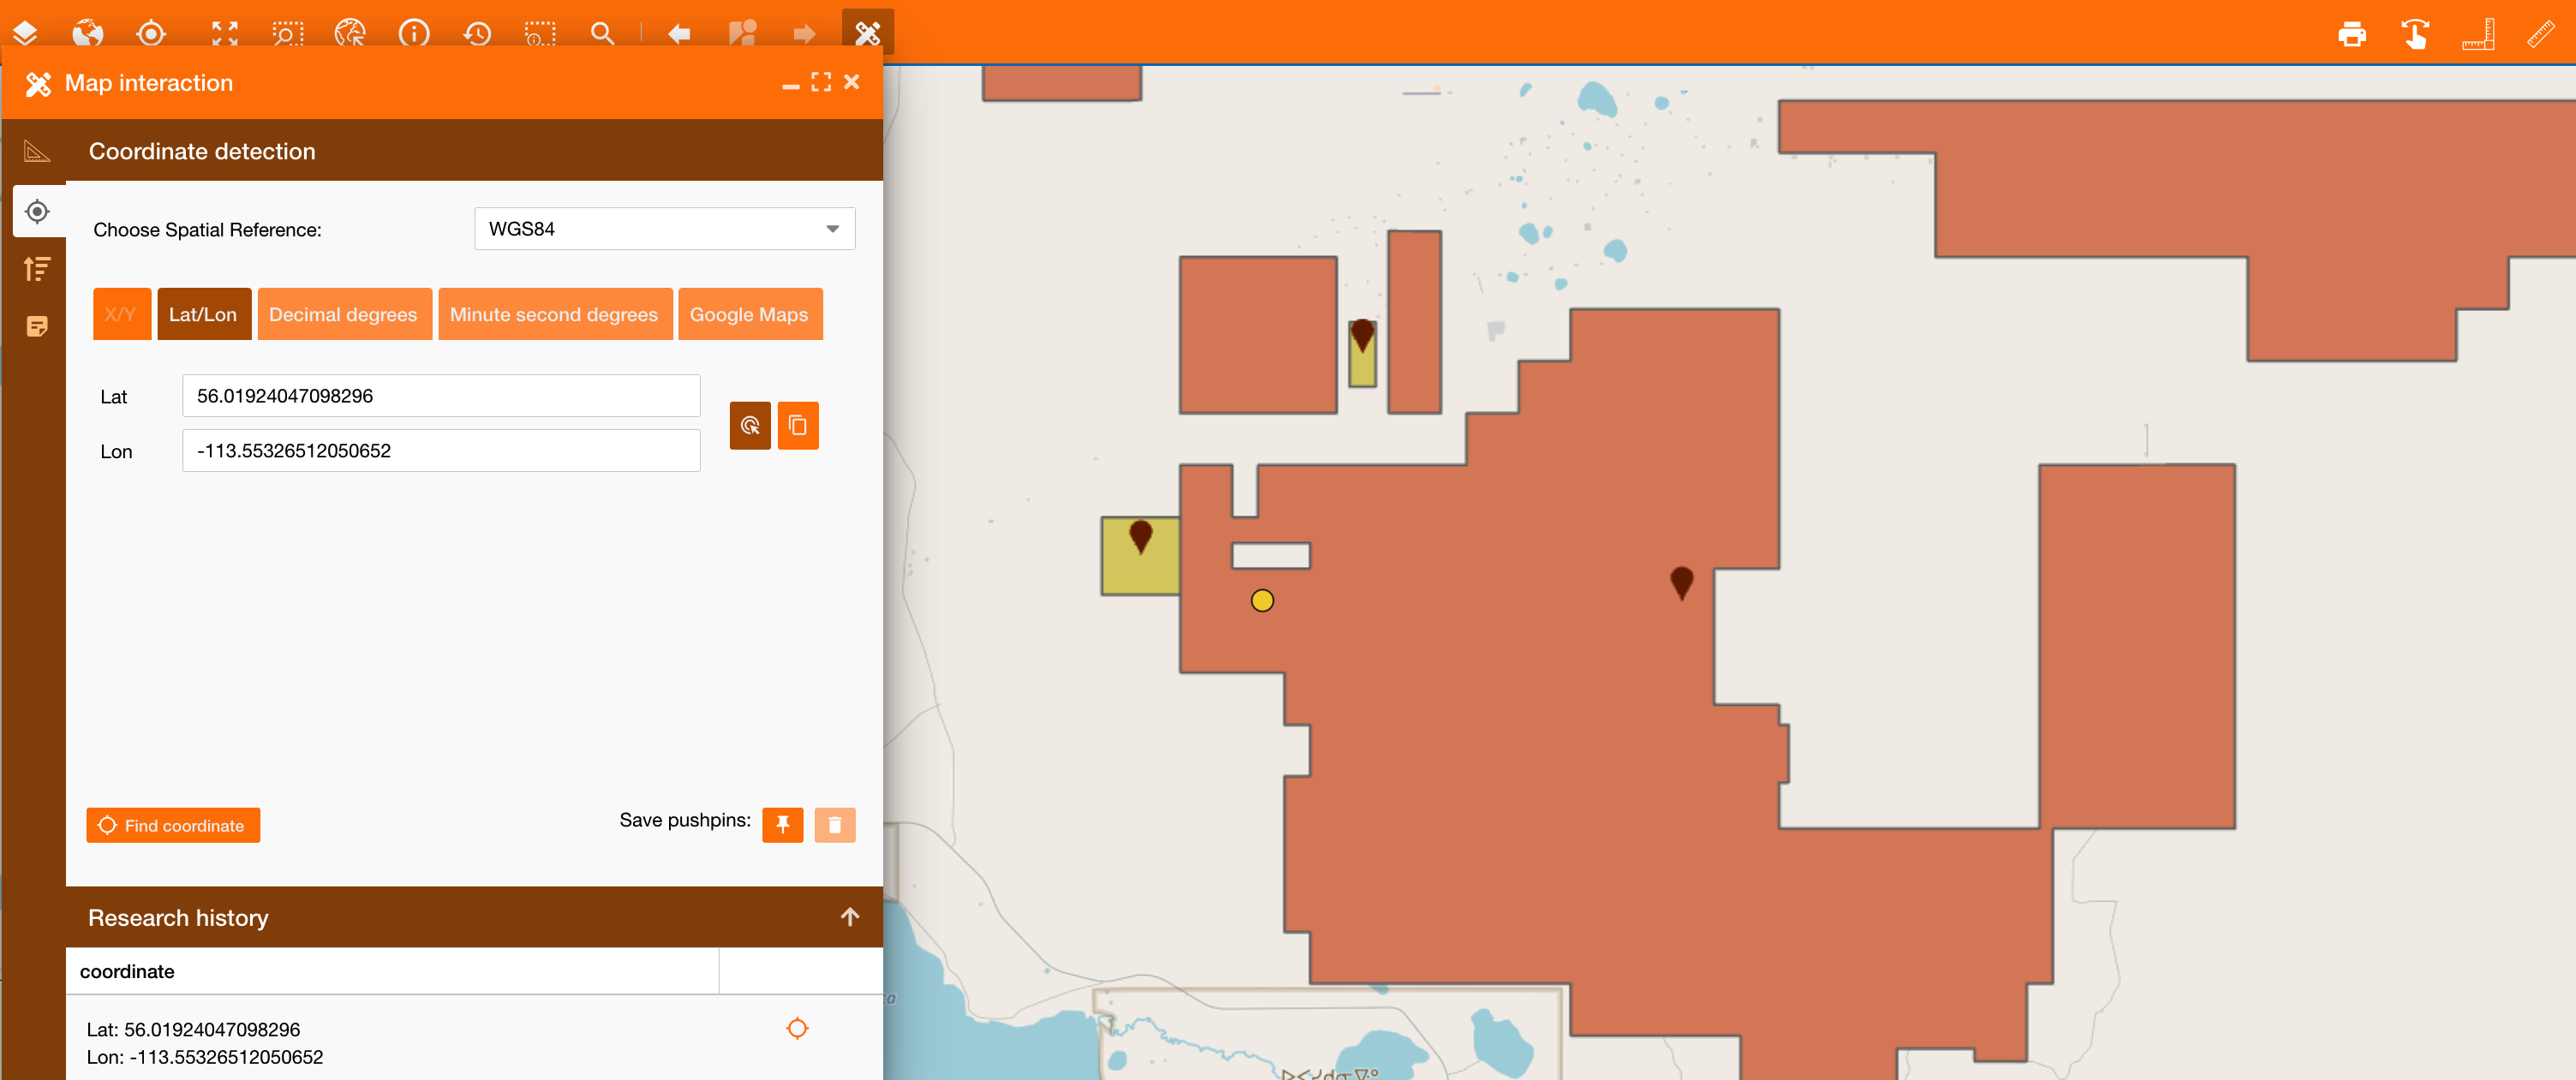Click the globe with cursor icon
Screen dimensions: 2576x1080
tap(351, 33)
